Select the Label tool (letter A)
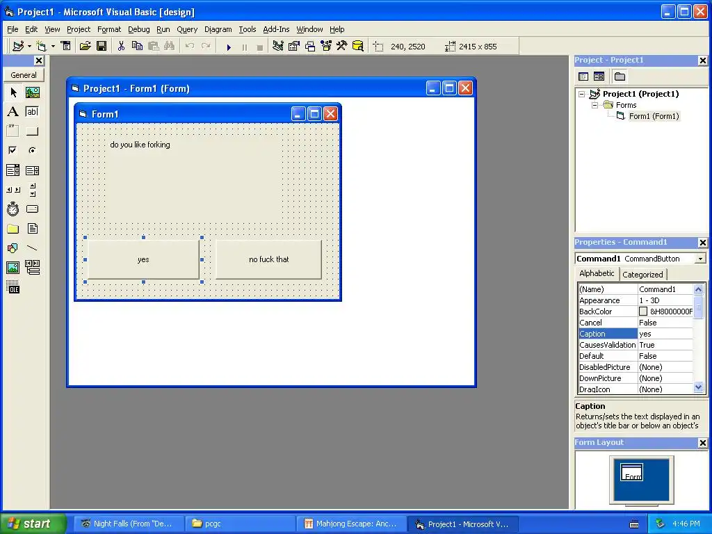 coord(13,112)
